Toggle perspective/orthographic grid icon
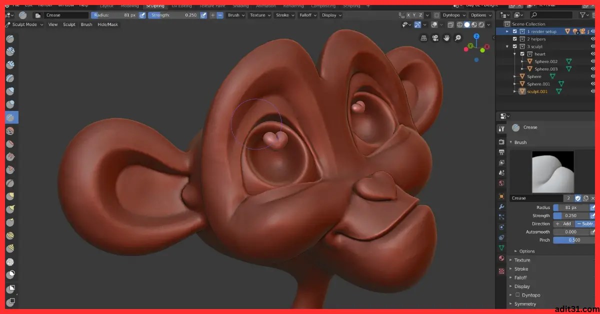This screenshot has width=600, height=314. coord(424,38)
